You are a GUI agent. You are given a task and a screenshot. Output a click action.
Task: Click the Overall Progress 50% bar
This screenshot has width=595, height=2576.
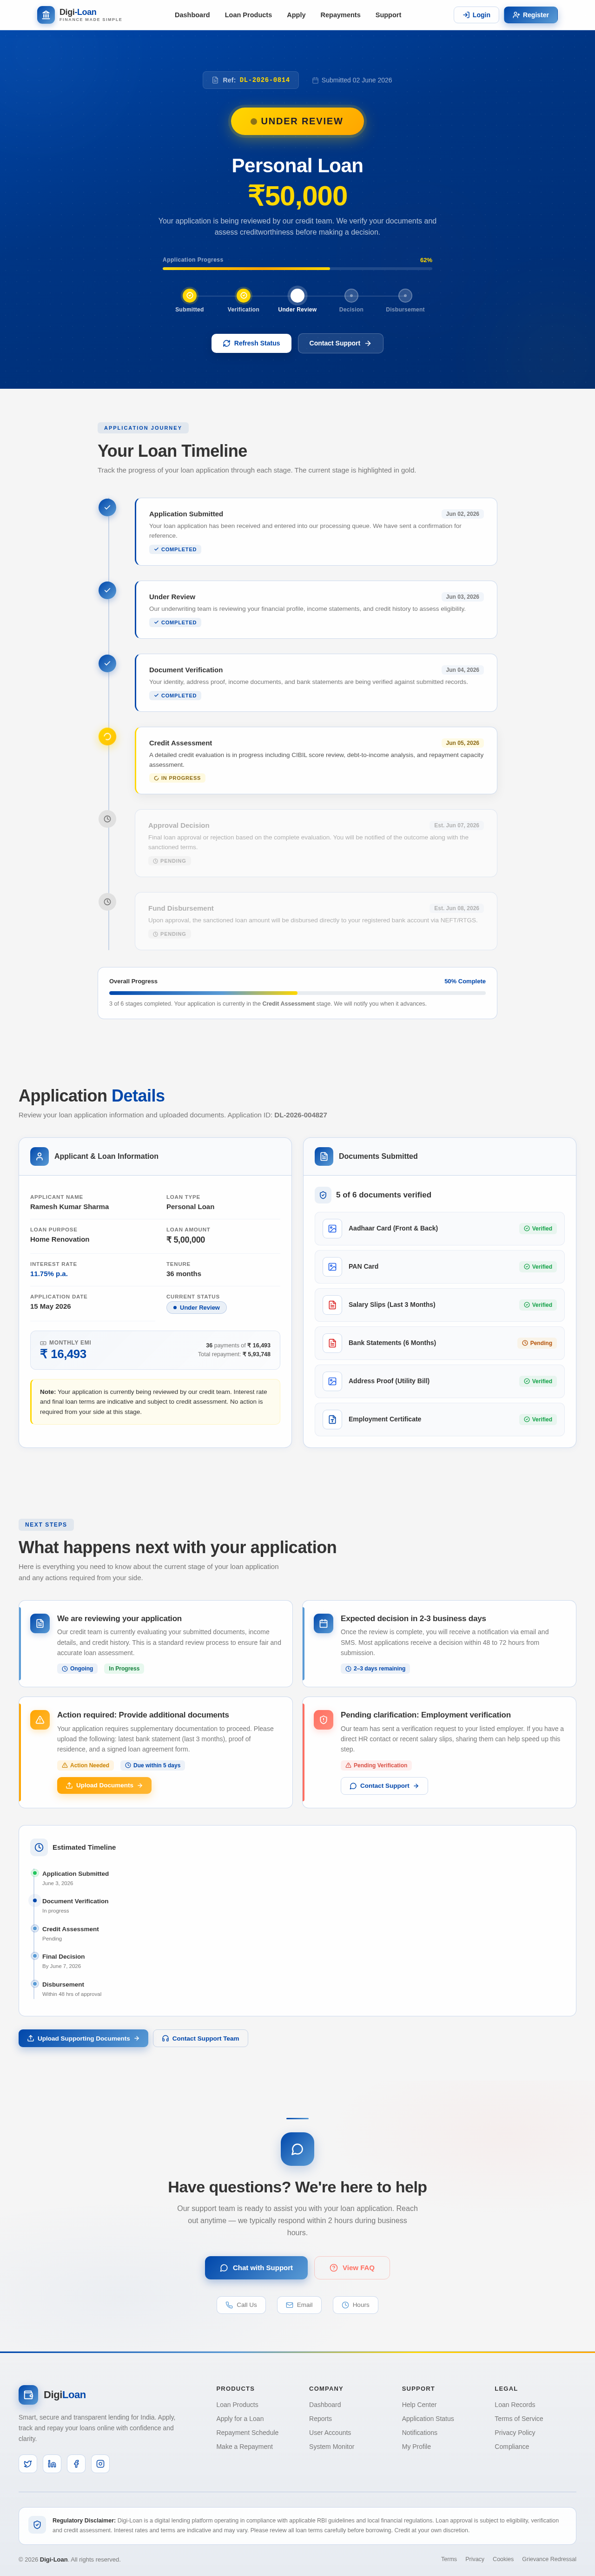(297, 993)
